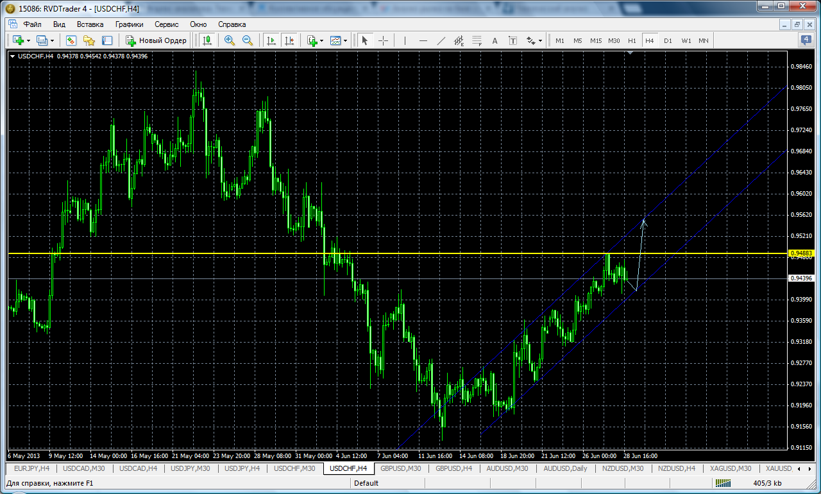The width and height of the screenshot is (821, 494).
Task: Click the Zoom In magnifier icon
Action: click(230, 40)
